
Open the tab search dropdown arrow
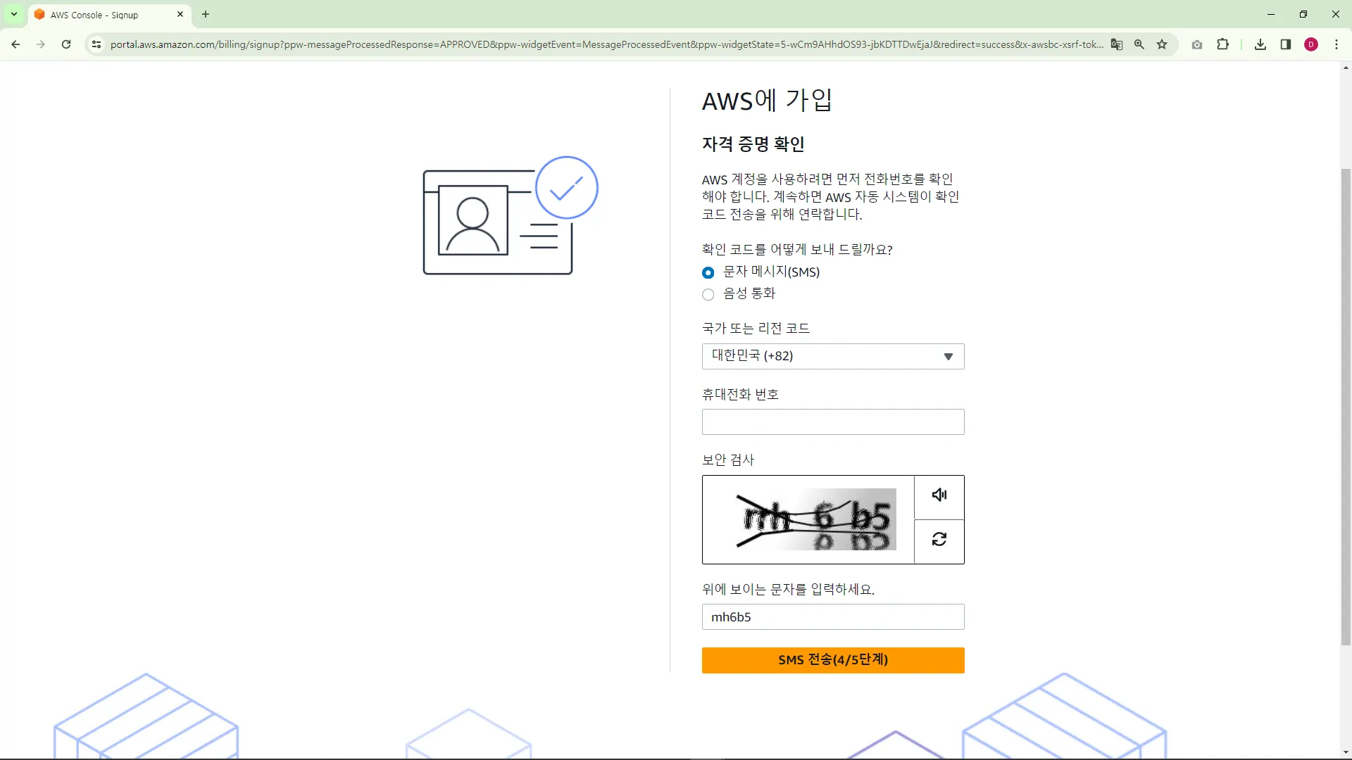point(14,14)
